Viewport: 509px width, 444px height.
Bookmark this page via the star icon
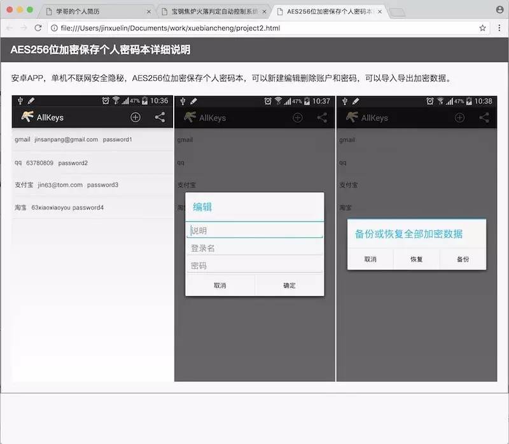pyautogui.click(x=483, y=28)
